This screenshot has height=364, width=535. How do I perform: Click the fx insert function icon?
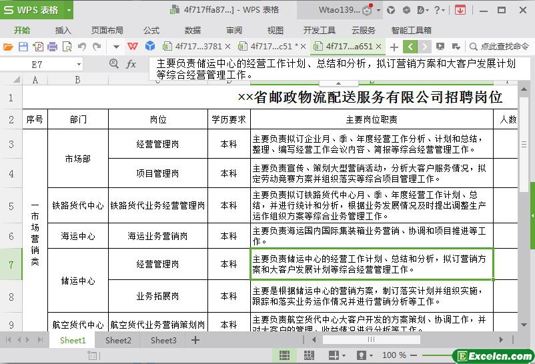click(131, 65)
